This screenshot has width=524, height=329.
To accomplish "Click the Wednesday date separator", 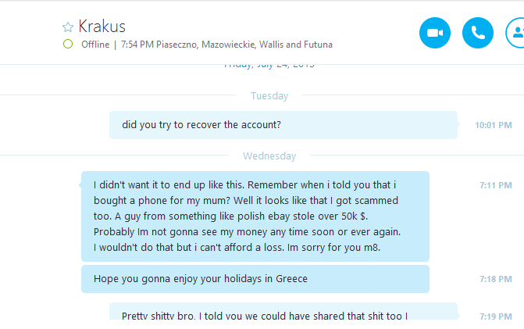I will [x=269, y=156].
